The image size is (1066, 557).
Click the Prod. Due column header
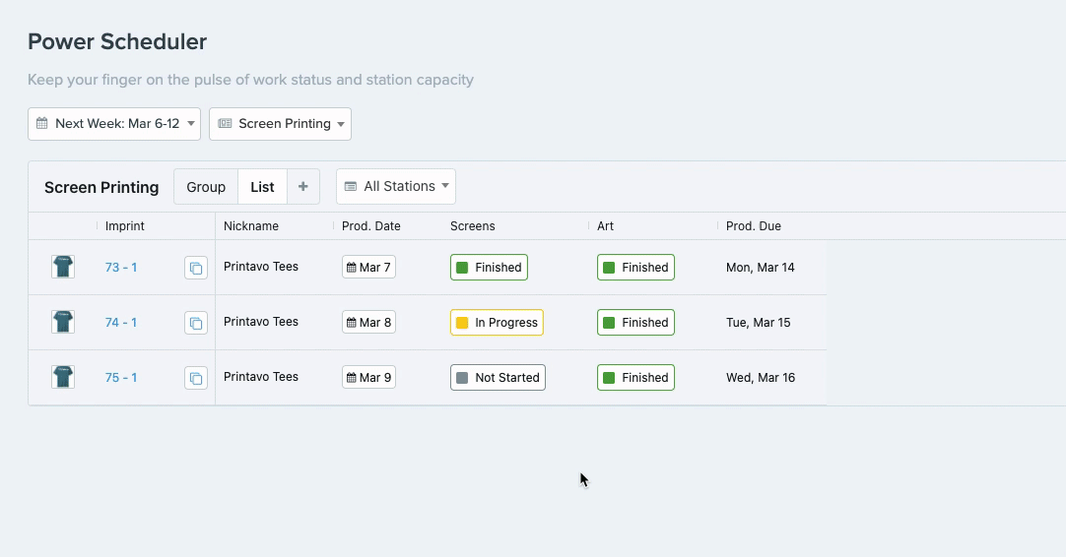[754, 226]
